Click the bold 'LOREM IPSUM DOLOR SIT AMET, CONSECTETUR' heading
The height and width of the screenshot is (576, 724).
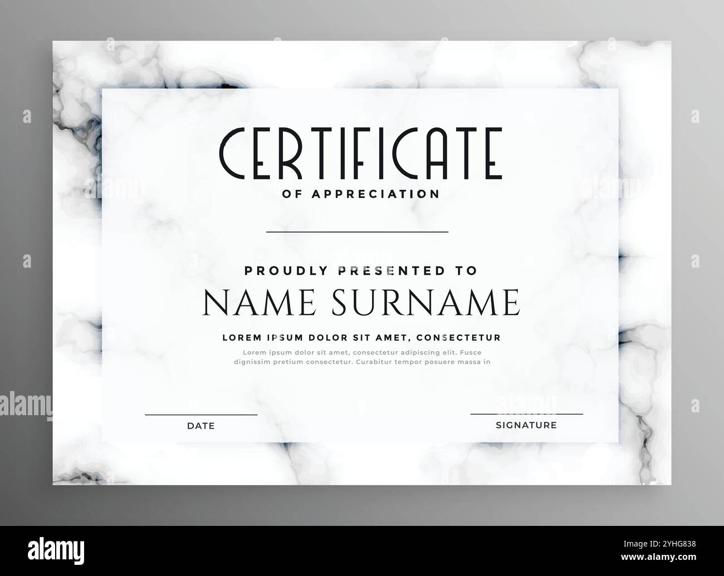pos(361,338)
